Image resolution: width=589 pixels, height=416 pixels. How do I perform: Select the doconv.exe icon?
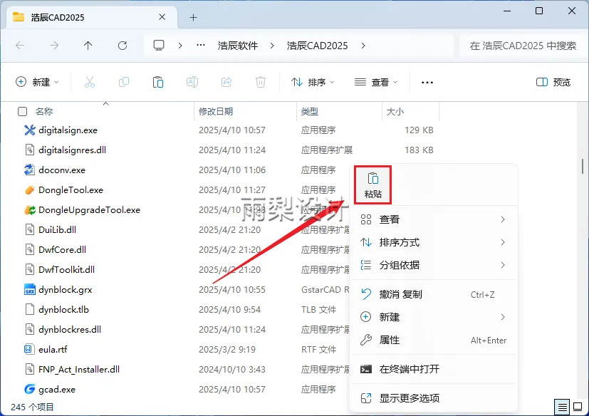click(x=30, y=170)
